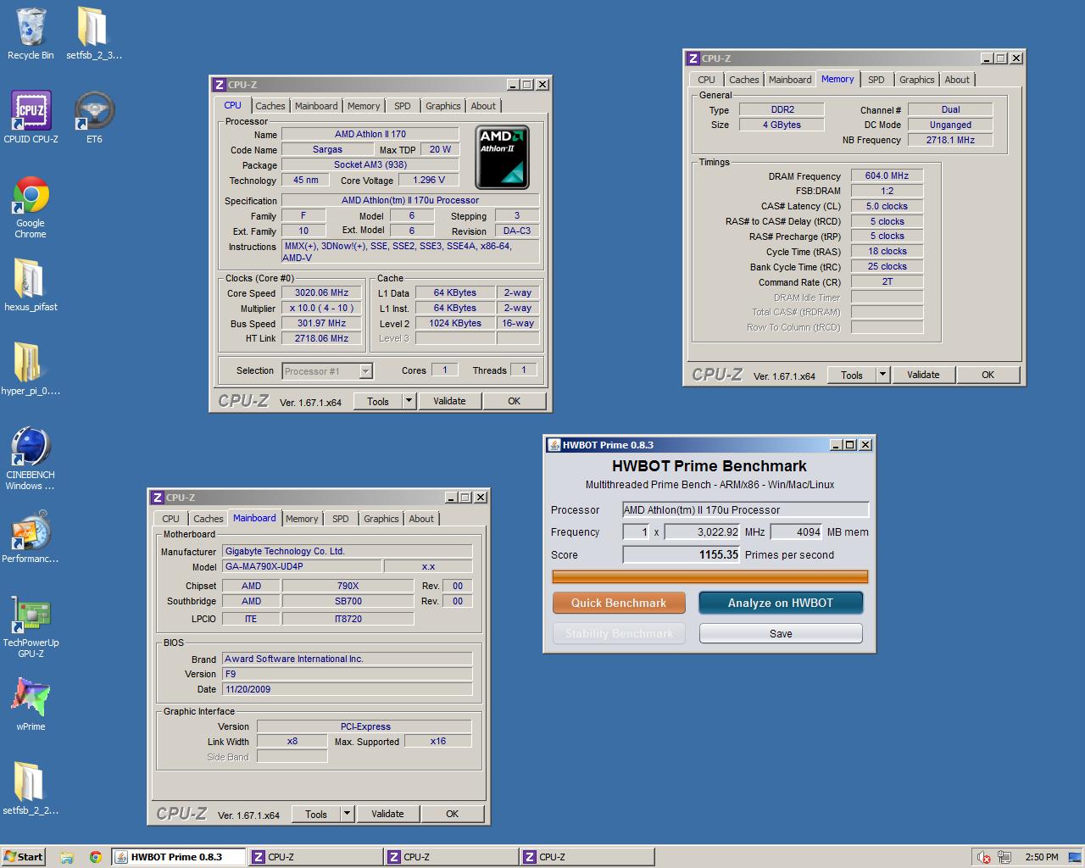Viewport: 1085px width, 868px height.
Task: Click OK button in Mainboard window
Action: [x=452, y=814]
